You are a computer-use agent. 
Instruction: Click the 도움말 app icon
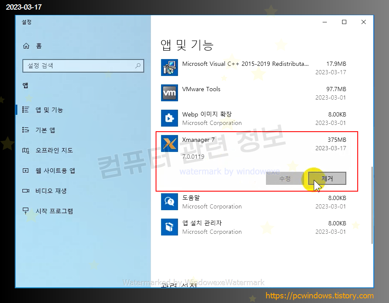(x=170, y=202)
